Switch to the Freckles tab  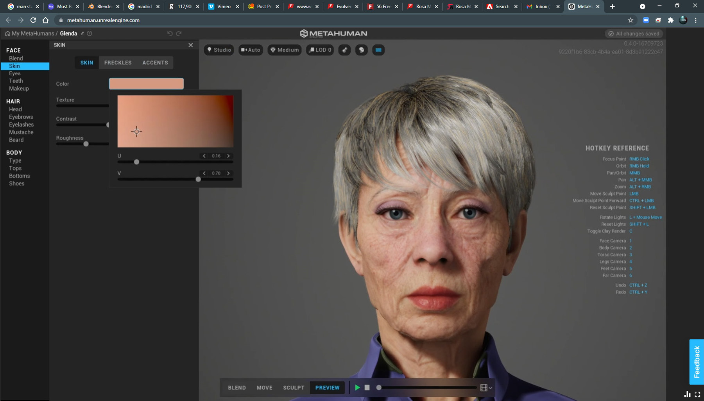pos(118,62)
